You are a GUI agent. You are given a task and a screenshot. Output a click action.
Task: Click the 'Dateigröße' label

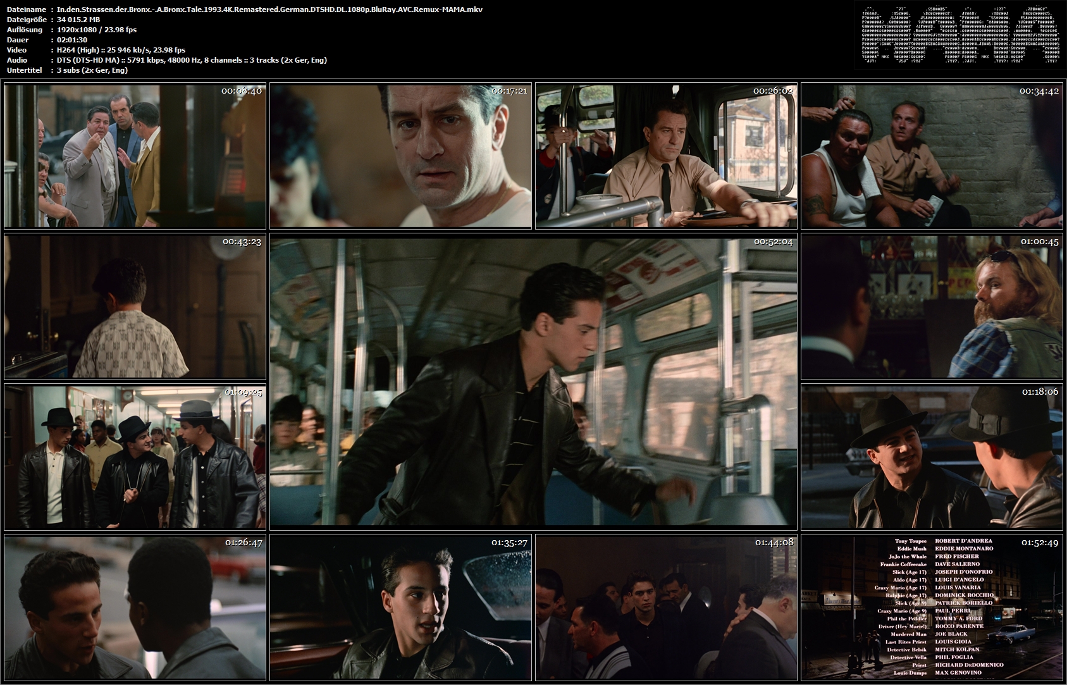[x=27, y=20]
